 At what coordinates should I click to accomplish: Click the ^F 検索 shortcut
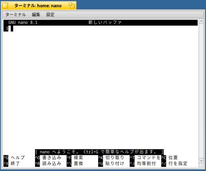[x=75, y=158]
